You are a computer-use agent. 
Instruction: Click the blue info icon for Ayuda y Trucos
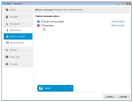[38, 21]
